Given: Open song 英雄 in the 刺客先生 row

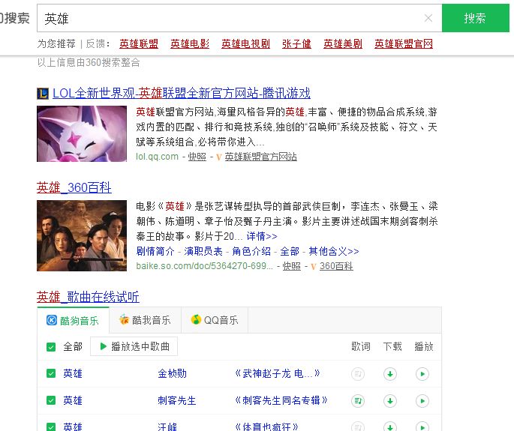Looking at the screenshot, I should point(73,400).
